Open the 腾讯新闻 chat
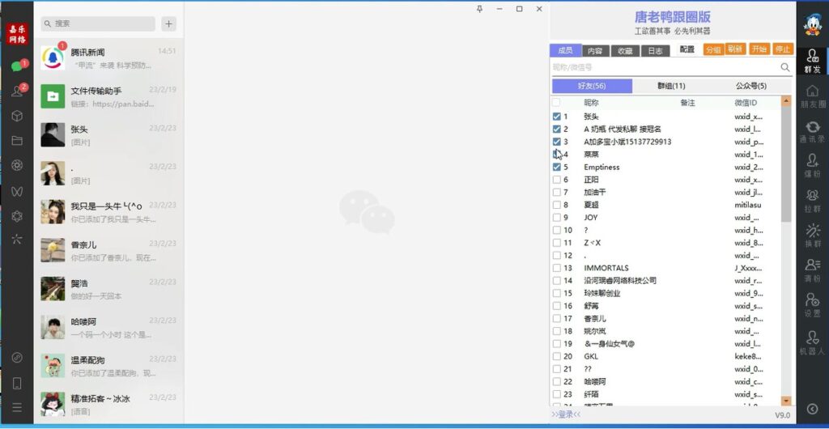This screenshot has width=829, height=429. click(108, 57)
